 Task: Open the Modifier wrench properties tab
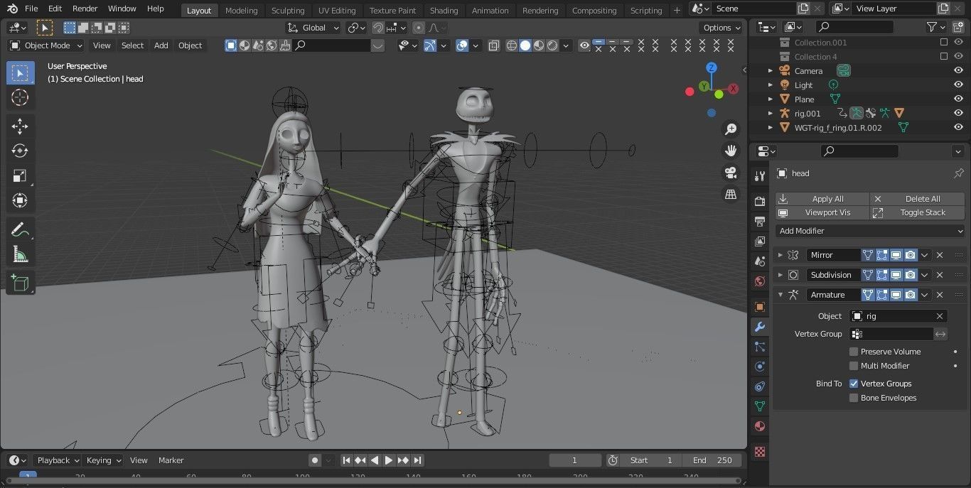(760, 327)
